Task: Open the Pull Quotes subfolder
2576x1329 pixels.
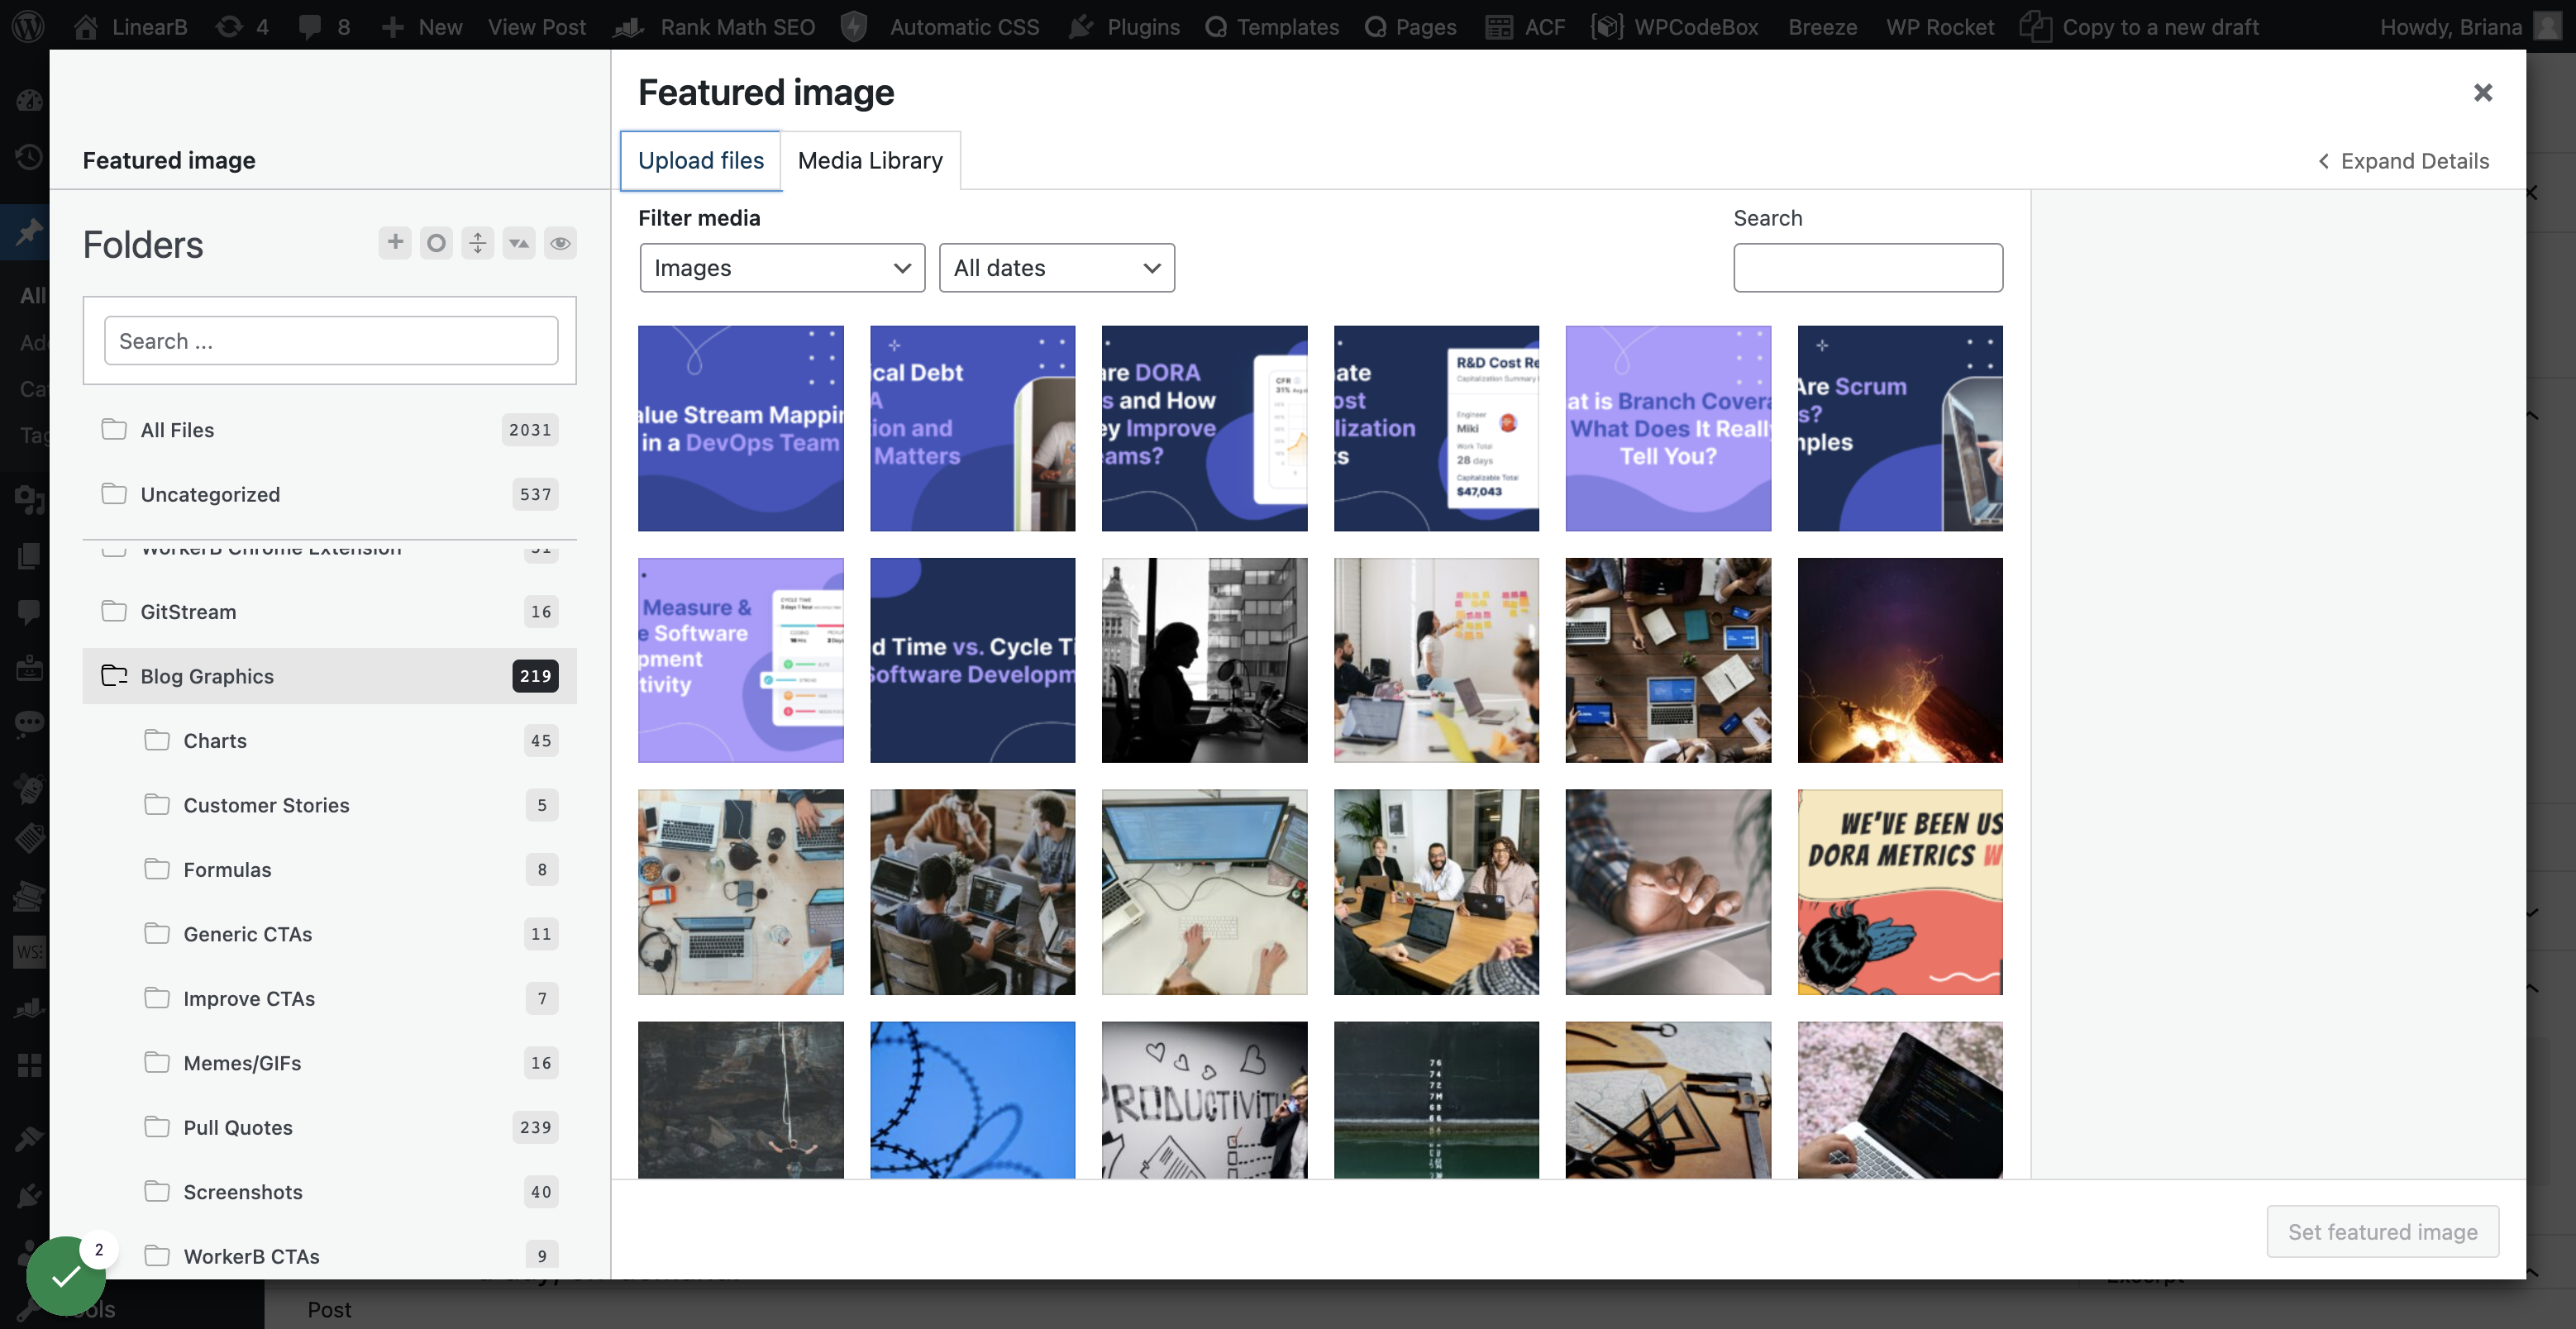Action: [350, 1127]
